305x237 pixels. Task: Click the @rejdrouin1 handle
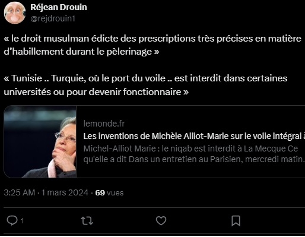tap(53, 18)
